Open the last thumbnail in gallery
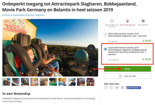Screen dimensions: 155x105 (x=90, y=82)
